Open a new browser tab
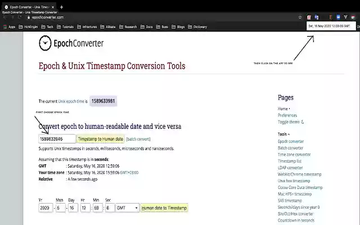360x225 pixels. (61, 7)
